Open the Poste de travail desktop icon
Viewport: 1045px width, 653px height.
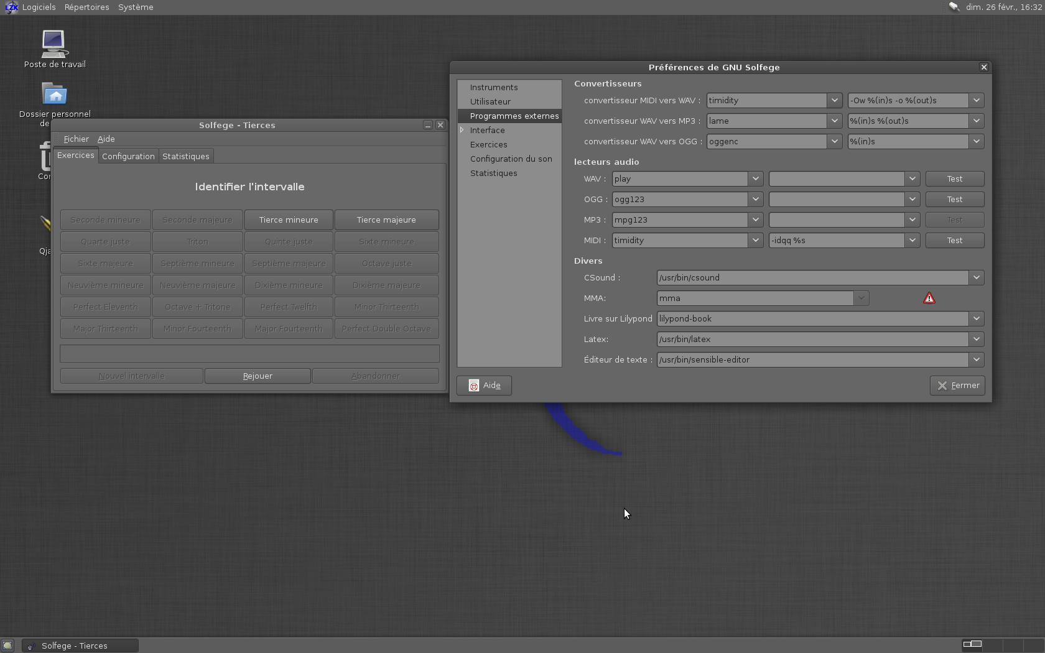coord(55,49)
